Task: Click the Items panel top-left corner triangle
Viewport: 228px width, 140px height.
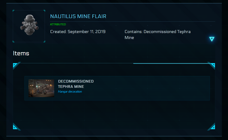Action: click(16, 65)
